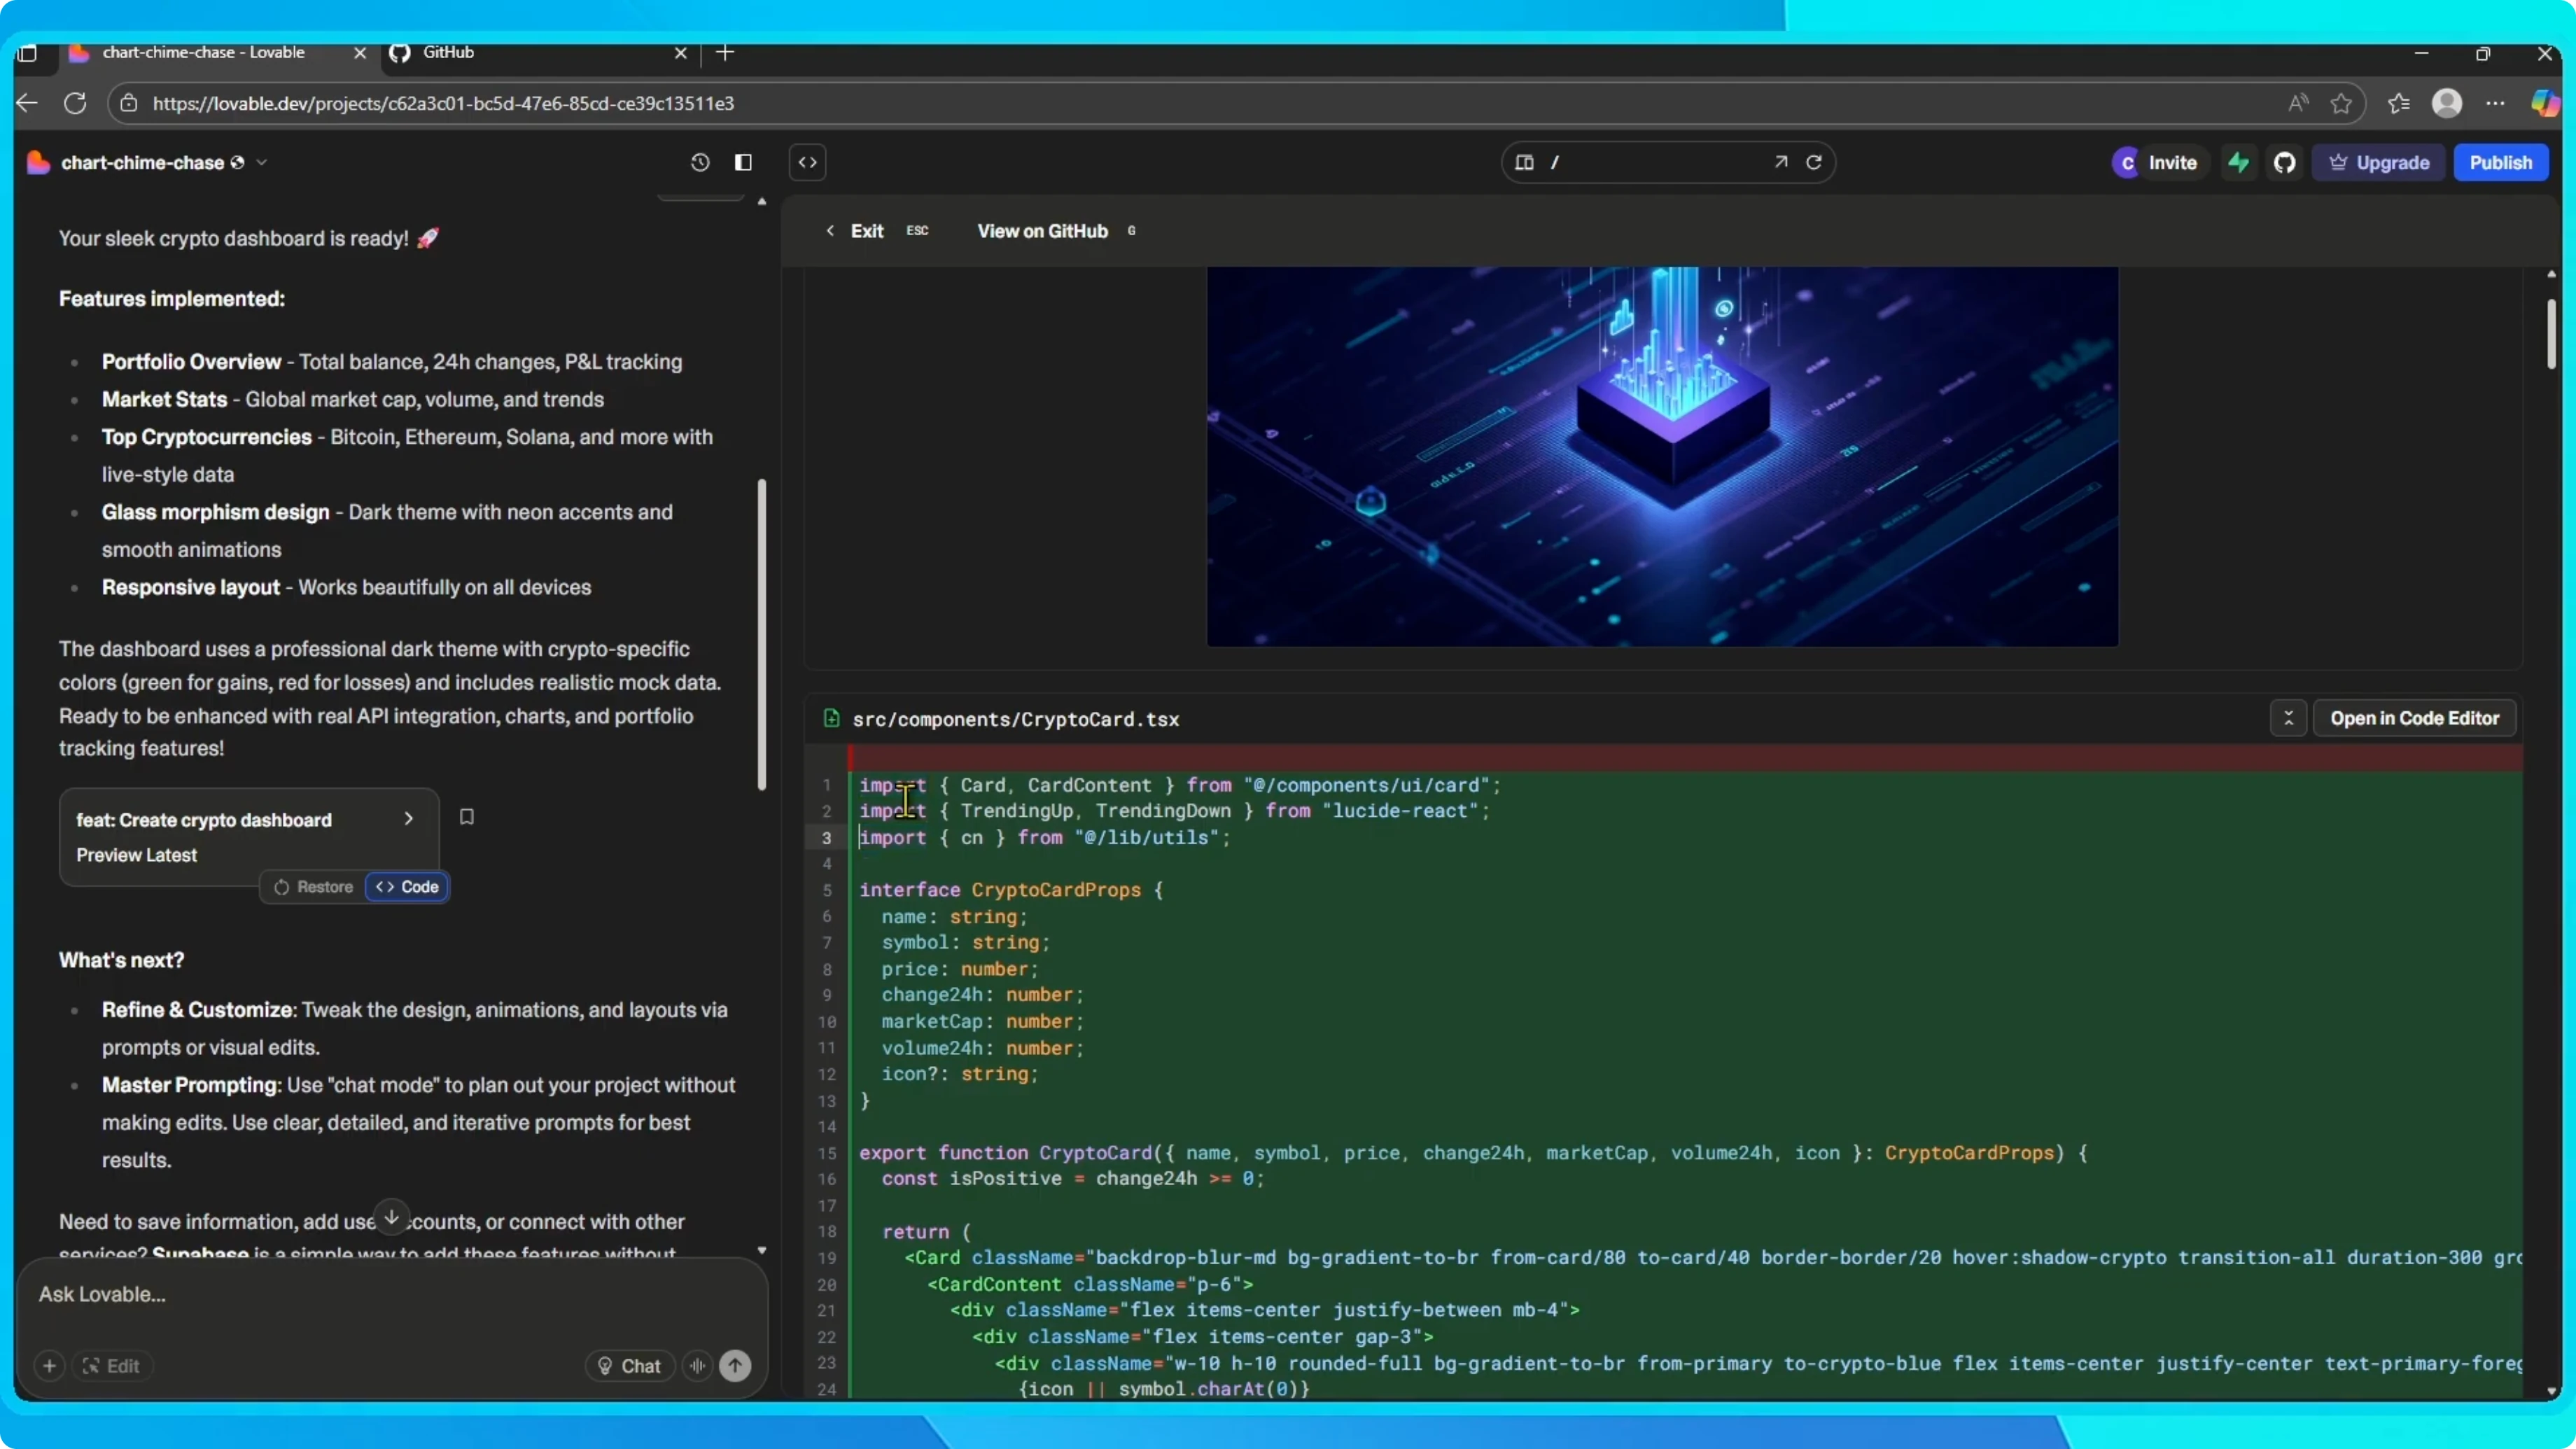View site information lock icon

click(x=129, y=103)
